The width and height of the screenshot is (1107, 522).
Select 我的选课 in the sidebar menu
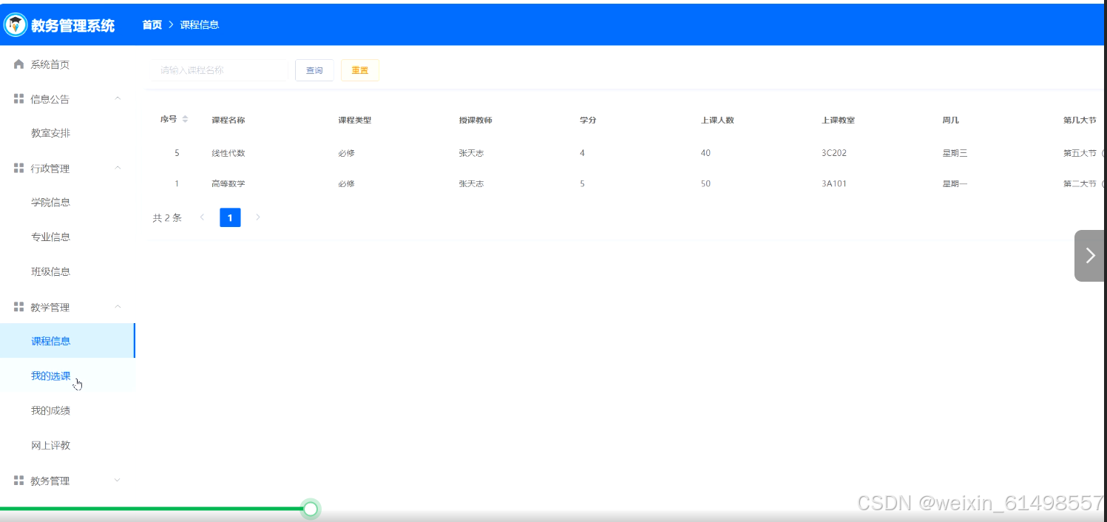50,376
